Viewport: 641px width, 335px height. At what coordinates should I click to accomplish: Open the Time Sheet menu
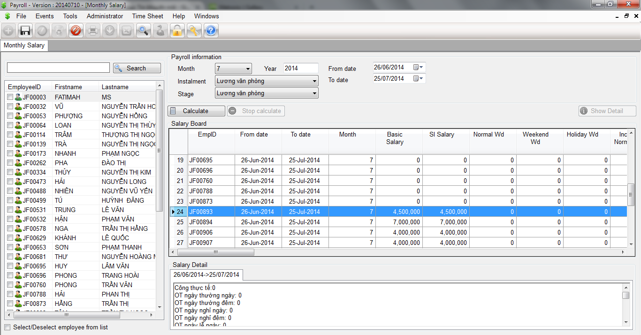coord(147,16)
